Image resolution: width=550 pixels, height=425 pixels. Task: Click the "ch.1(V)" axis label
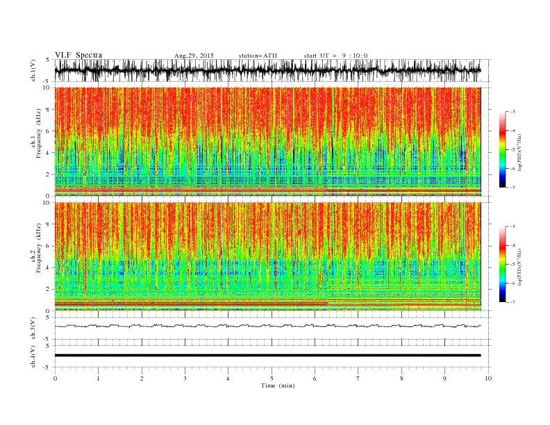tap(33, 70)
